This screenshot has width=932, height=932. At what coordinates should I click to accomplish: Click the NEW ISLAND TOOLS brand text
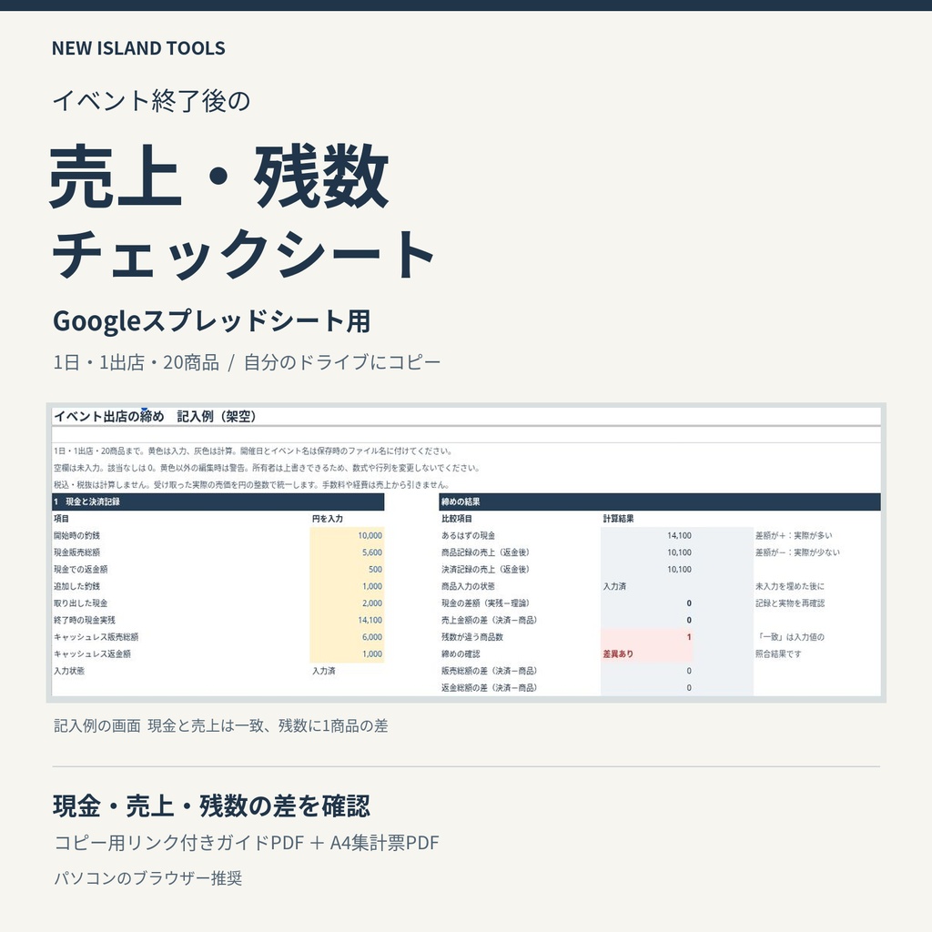tap(138, 48)
